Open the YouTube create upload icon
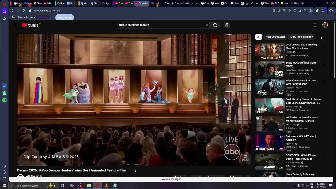Viewport: 336px width, 189px height. [x=315, y=25]
